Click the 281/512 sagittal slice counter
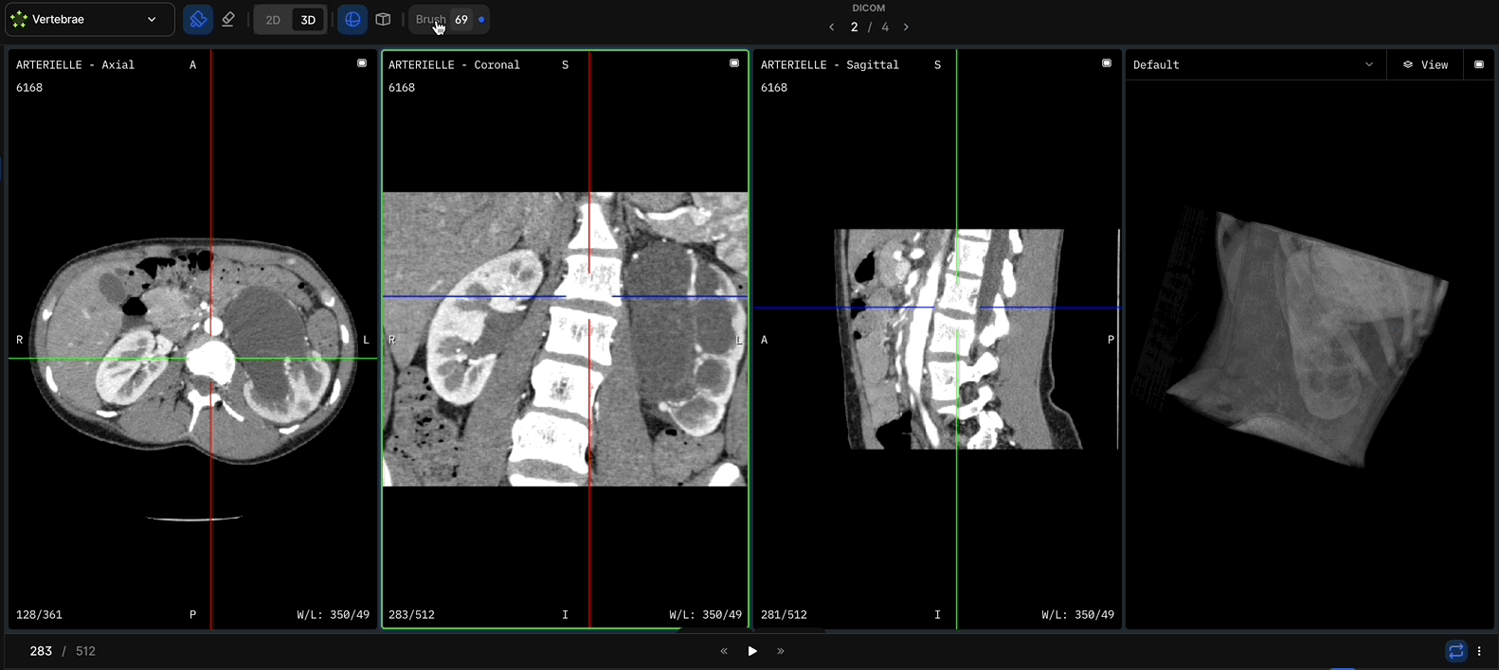Screen dimensions: 1499x670 tap(784, 615)
